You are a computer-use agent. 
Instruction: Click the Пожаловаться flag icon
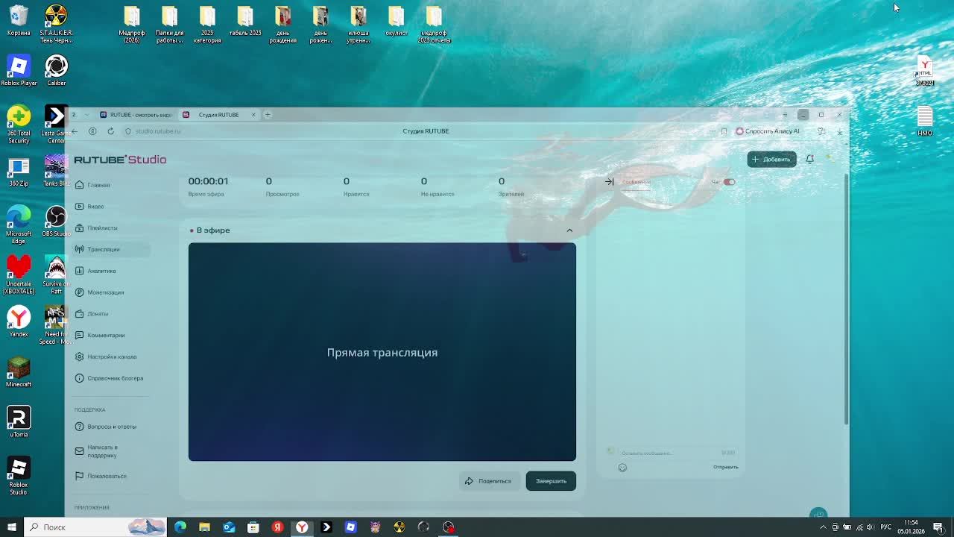point(80,476)
